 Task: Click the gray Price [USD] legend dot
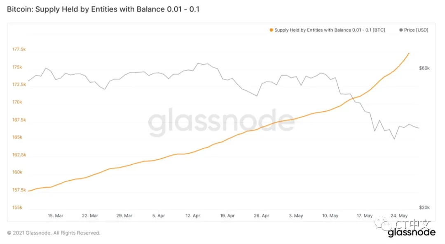401,30
